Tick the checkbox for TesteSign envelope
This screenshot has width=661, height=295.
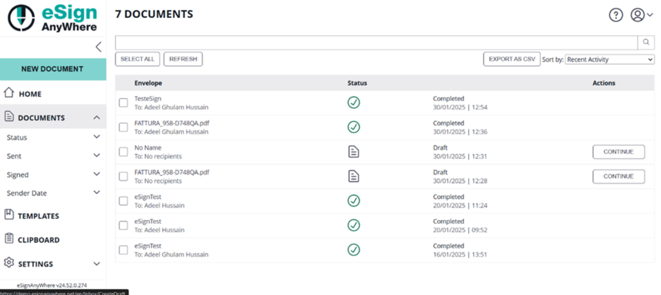tap(123, 103)
